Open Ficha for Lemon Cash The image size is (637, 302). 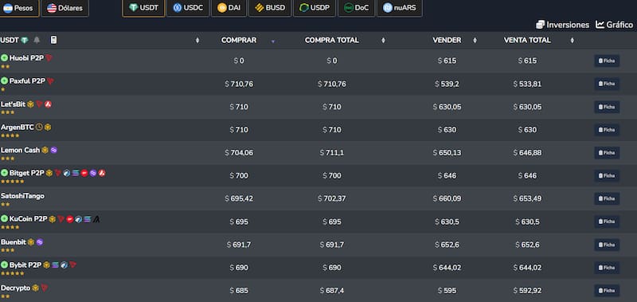[x=607, y=153]
